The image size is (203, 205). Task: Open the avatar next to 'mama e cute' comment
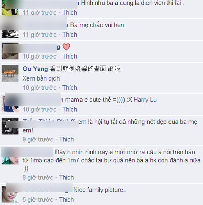(10, 104)
